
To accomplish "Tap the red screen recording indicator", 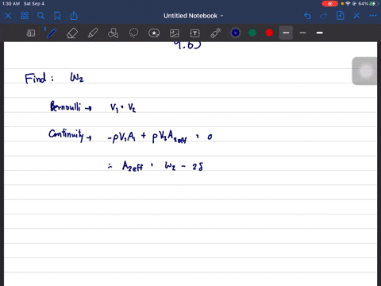I will tap(330, 4).
